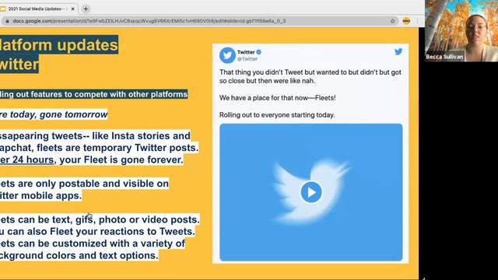Click the yellow profile avatar in toolbar

tap(406, 21)
